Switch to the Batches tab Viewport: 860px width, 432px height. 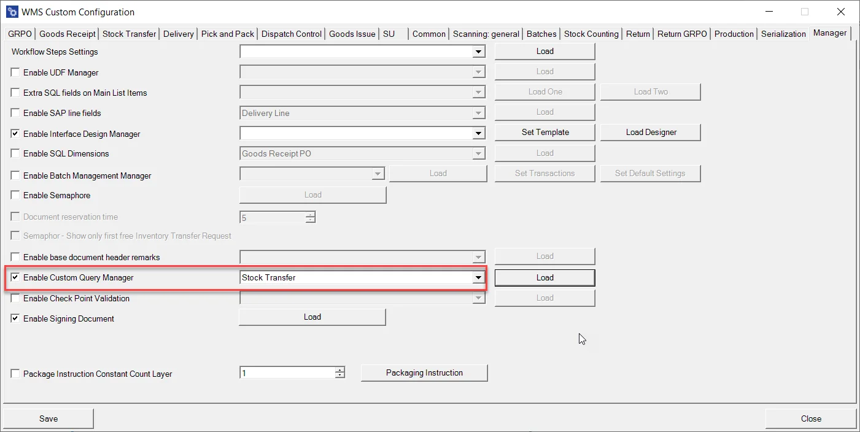pos(541,34)
